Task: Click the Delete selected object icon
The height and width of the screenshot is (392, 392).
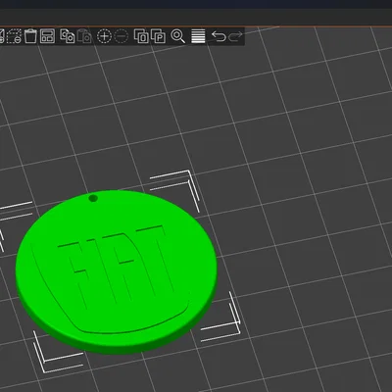Action: pyautogui.click(x=15, y=36)
